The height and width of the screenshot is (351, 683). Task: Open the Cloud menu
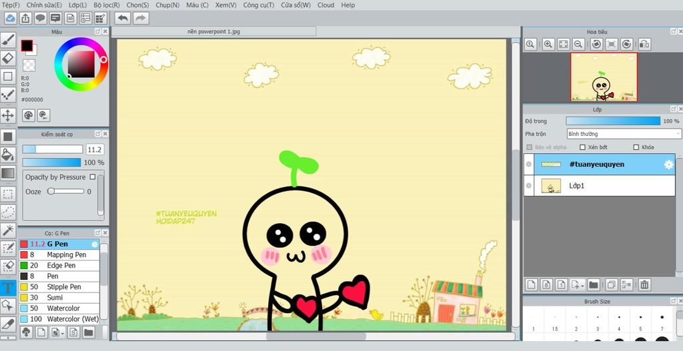(325, 5)
